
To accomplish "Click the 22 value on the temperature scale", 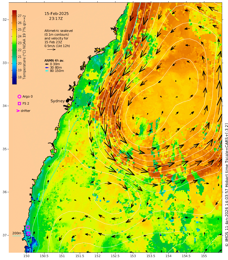I will [20, 50].
